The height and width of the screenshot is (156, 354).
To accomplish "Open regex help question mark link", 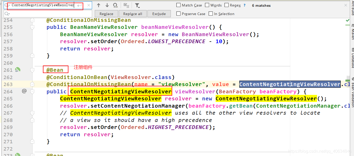I will 244,5.
